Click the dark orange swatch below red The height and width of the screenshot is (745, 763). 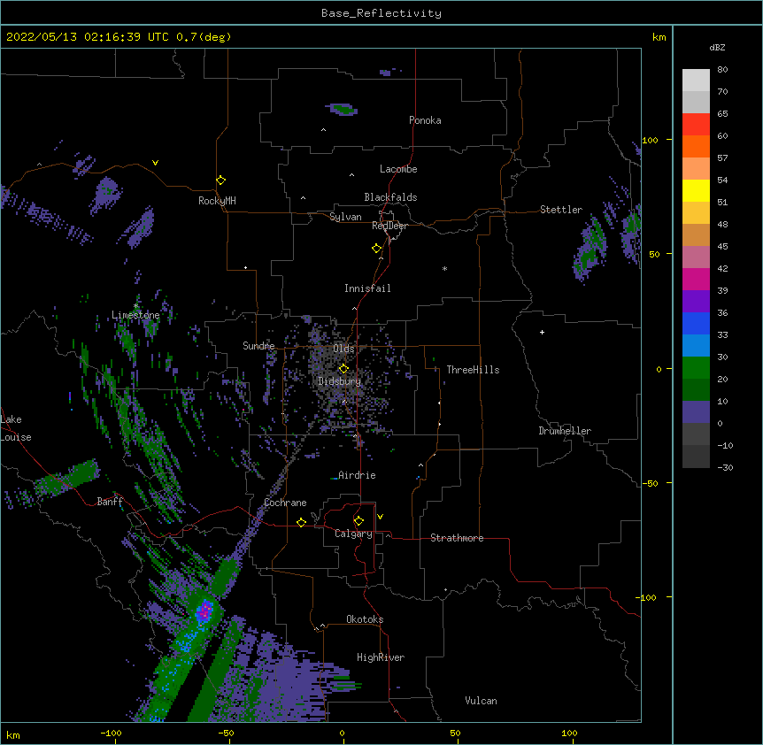696,146
